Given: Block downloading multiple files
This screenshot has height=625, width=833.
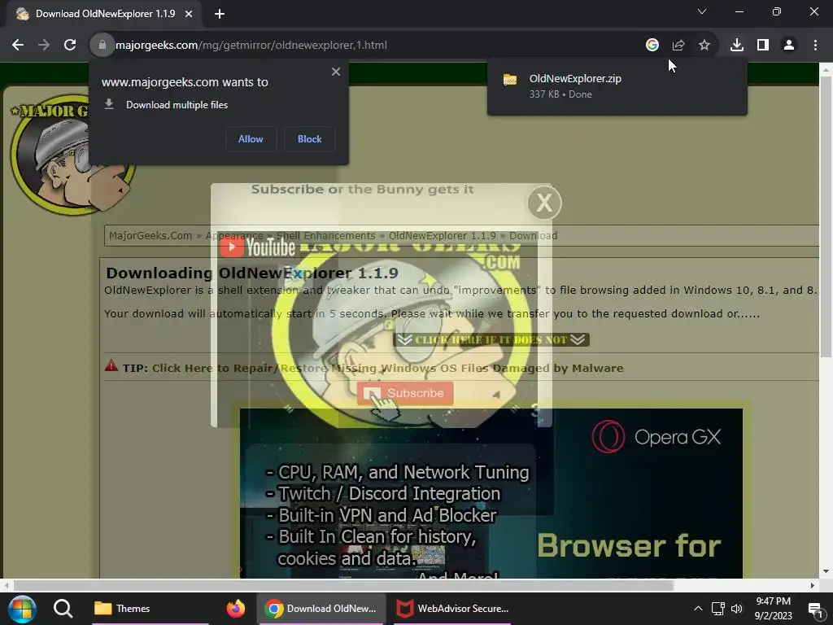Looking at the screenshot, I should click(x=310, y=139).
